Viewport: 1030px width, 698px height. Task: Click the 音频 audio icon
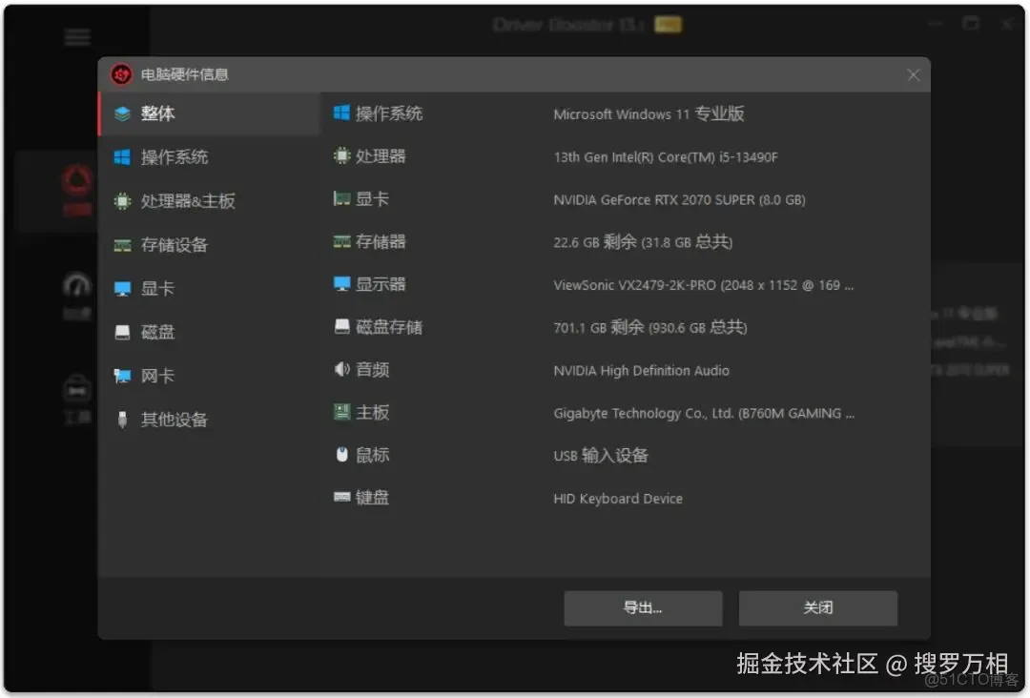(341, 370)
